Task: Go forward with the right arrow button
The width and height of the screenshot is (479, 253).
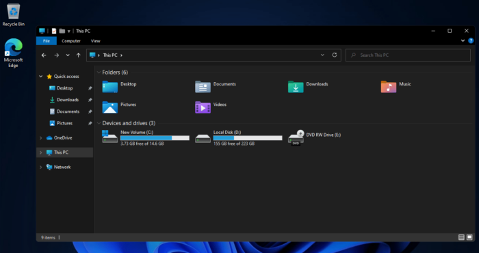Action: tap(57, 55)
